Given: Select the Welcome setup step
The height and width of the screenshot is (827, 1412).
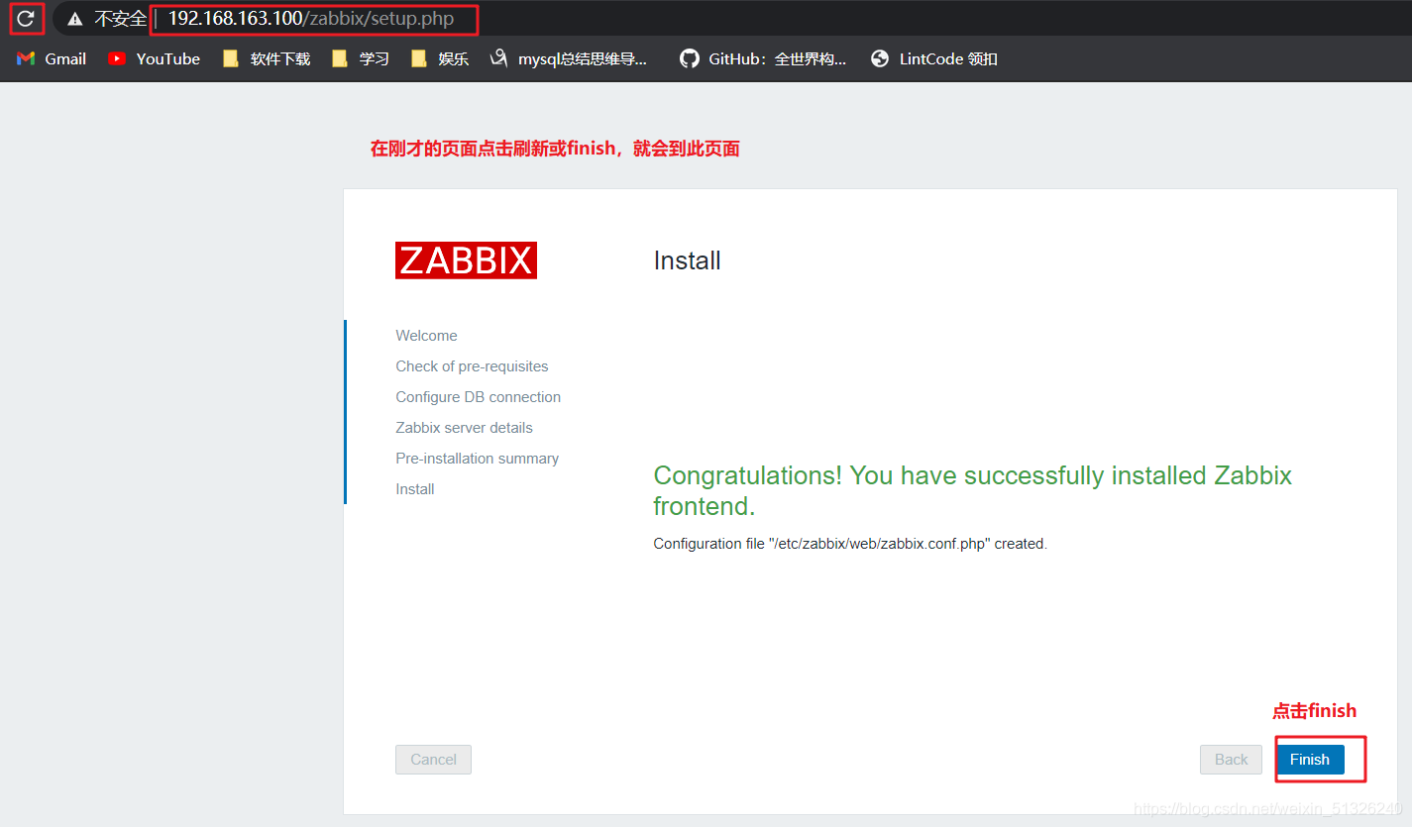Looking at the screenshot, I should click(x=426, y=336).
